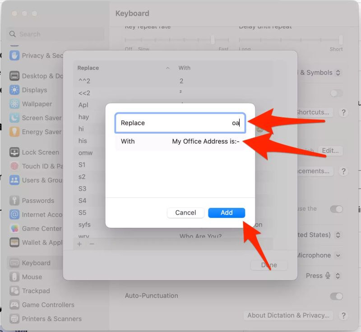Open Energy Saver bulb icon

(x=14, y=132)
